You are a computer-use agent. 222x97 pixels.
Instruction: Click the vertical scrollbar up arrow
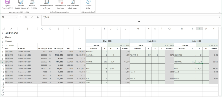point(220,29)
